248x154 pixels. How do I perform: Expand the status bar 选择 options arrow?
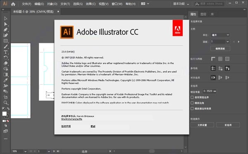[110, 151]
